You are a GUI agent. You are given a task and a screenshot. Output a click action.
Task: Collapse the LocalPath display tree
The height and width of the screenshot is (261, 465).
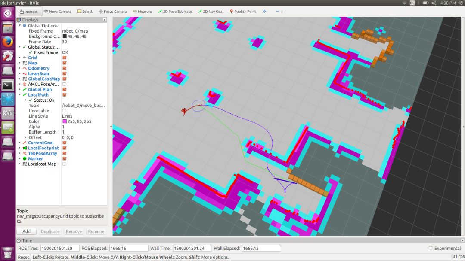click(20, 95)
